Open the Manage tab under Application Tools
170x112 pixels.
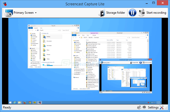coord(94,35)
